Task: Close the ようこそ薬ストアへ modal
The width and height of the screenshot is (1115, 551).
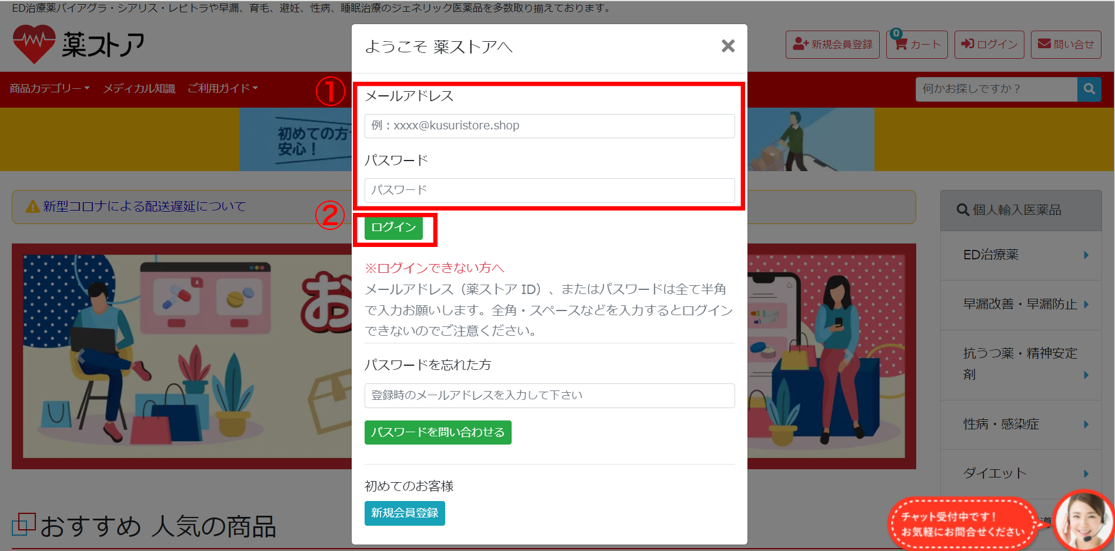Action: tap(728, 46)
